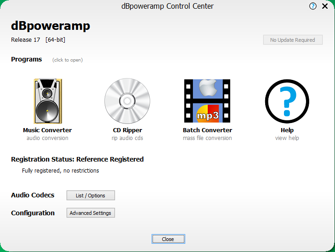Click the Close button at bottom
The width and height of the screenshot is (335, 252).
[168, 239]
